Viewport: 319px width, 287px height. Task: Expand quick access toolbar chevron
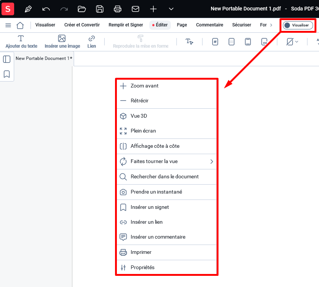[171, 9]
